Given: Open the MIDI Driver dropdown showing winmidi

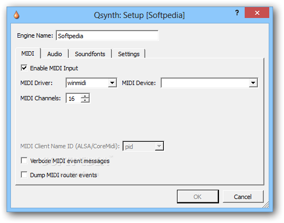Looking at the screenshot, I should (x=91, y=83).
